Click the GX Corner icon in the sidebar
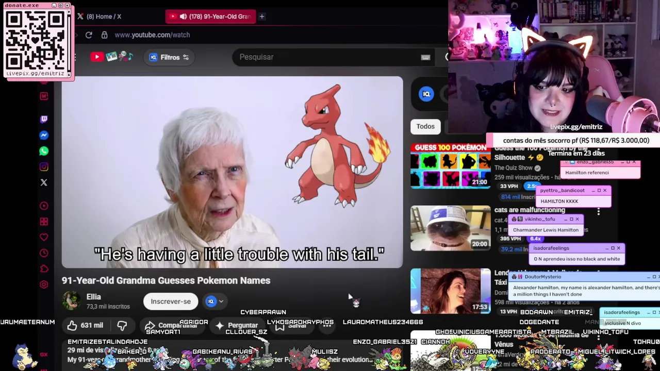 pos(44,355)
